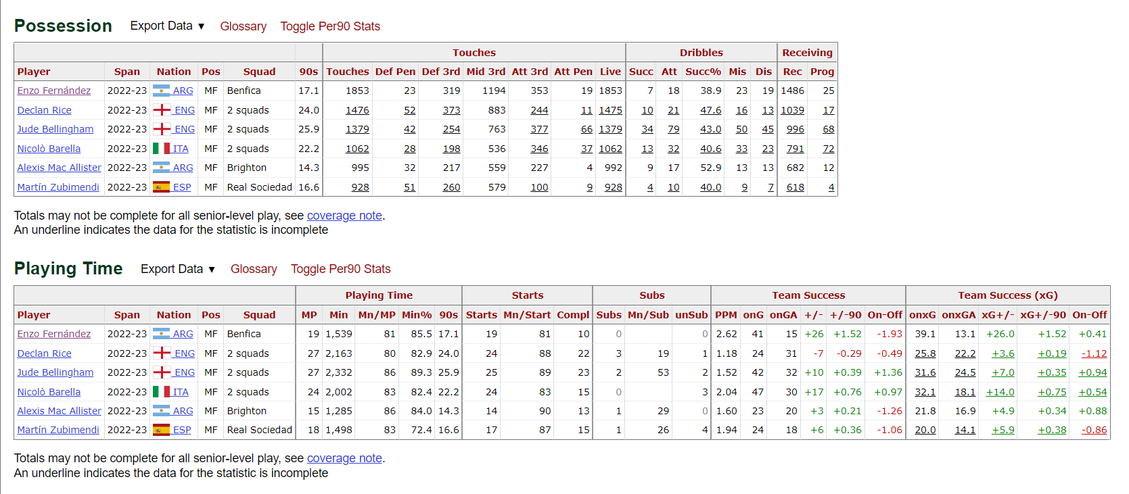
Task: Click Spain flag for Zubimendi in Playing Time table
Action: [161, 430]
